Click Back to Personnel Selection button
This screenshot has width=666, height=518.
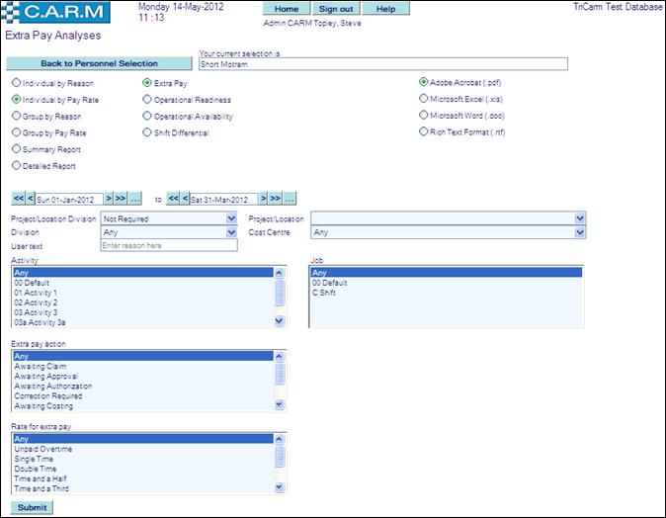click(x=98, y=63)
